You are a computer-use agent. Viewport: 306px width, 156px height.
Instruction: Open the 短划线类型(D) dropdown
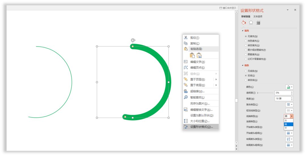click(x=289, y=111)
